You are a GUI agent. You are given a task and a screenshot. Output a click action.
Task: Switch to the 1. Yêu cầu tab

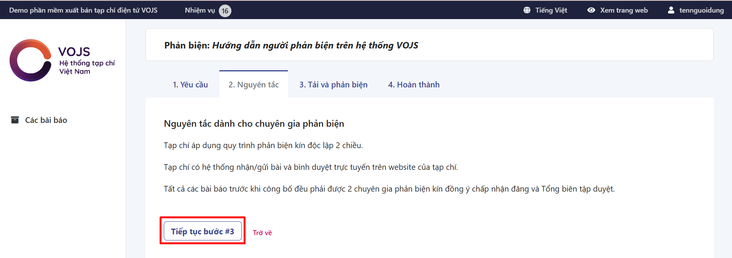pyautogui.click(x=190, y=85)
